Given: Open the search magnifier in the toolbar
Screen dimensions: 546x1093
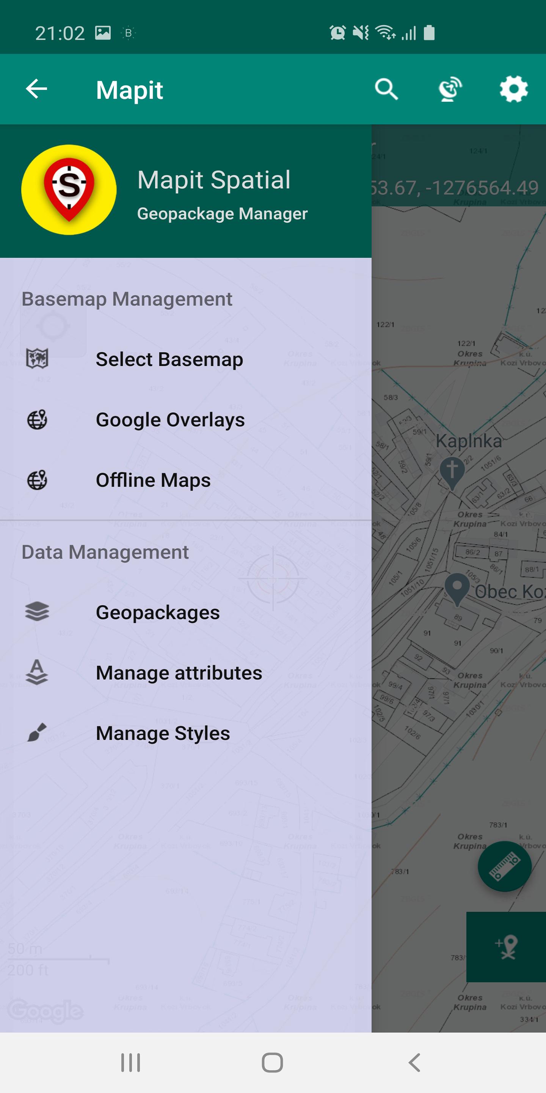Looking at the screenshot, I should tap(386, 89).
